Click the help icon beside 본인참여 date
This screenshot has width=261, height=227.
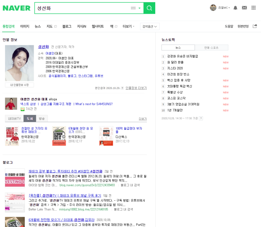tap(122, 88)
